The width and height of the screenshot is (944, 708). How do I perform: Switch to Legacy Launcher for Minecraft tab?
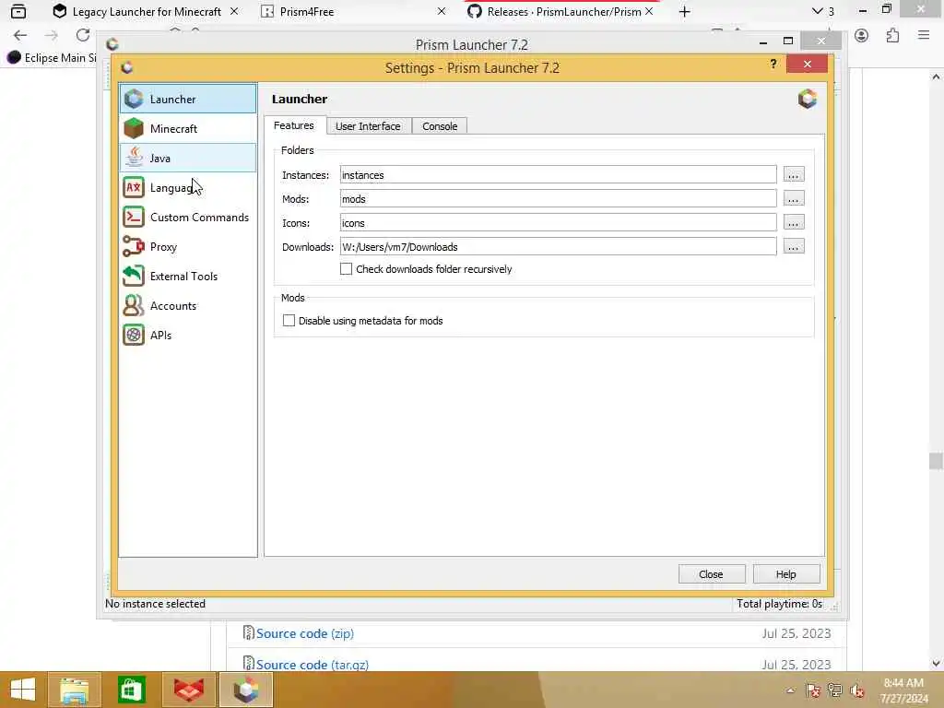147,11
